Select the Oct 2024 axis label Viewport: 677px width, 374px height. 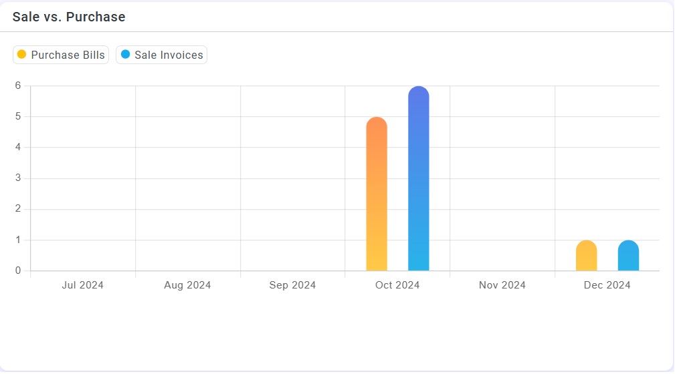(x=397, y=285)
